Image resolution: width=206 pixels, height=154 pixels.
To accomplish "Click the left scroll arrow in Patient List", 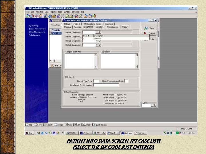I will [51, 61].
